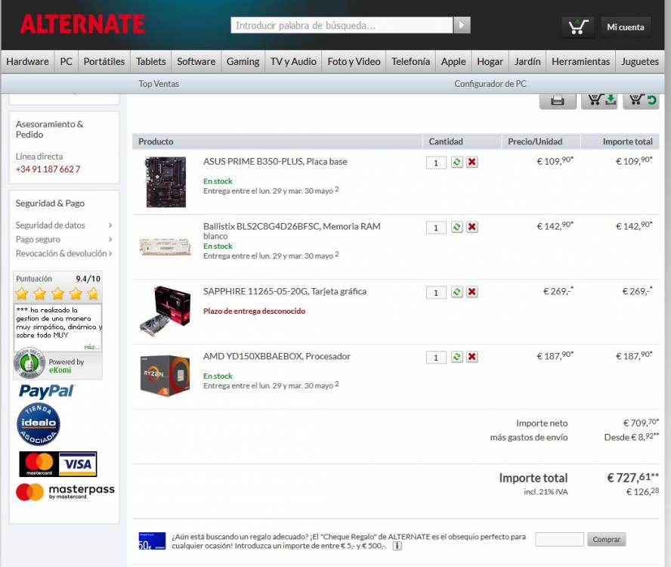This screenshot has width=671, height=567.
Task: Refresh quantity for ASUS PRIME B350-PLUS
Action: [456, 163]
